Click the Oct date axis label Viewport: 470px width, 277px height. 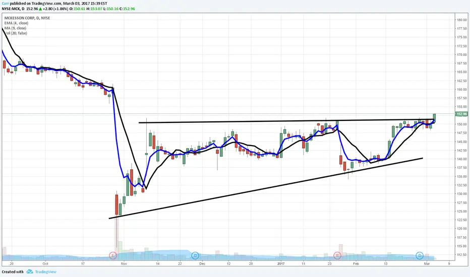click(45, 264)
